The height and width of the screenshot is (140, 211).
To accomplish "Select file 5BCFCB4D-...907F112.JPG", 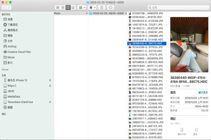I will (147, 66).
